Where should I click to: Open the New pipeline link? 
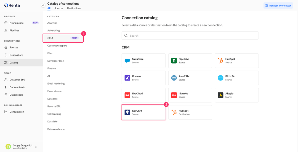click(17, 23)
